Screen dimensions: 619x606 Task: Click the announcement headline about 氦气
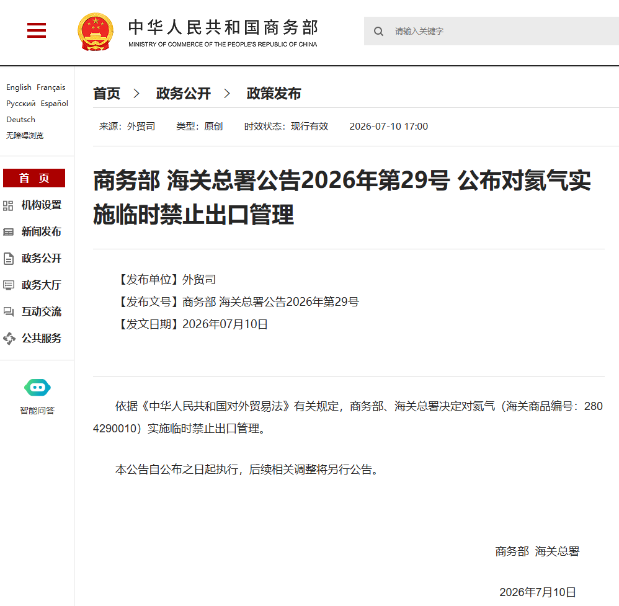tap(342, 197)
